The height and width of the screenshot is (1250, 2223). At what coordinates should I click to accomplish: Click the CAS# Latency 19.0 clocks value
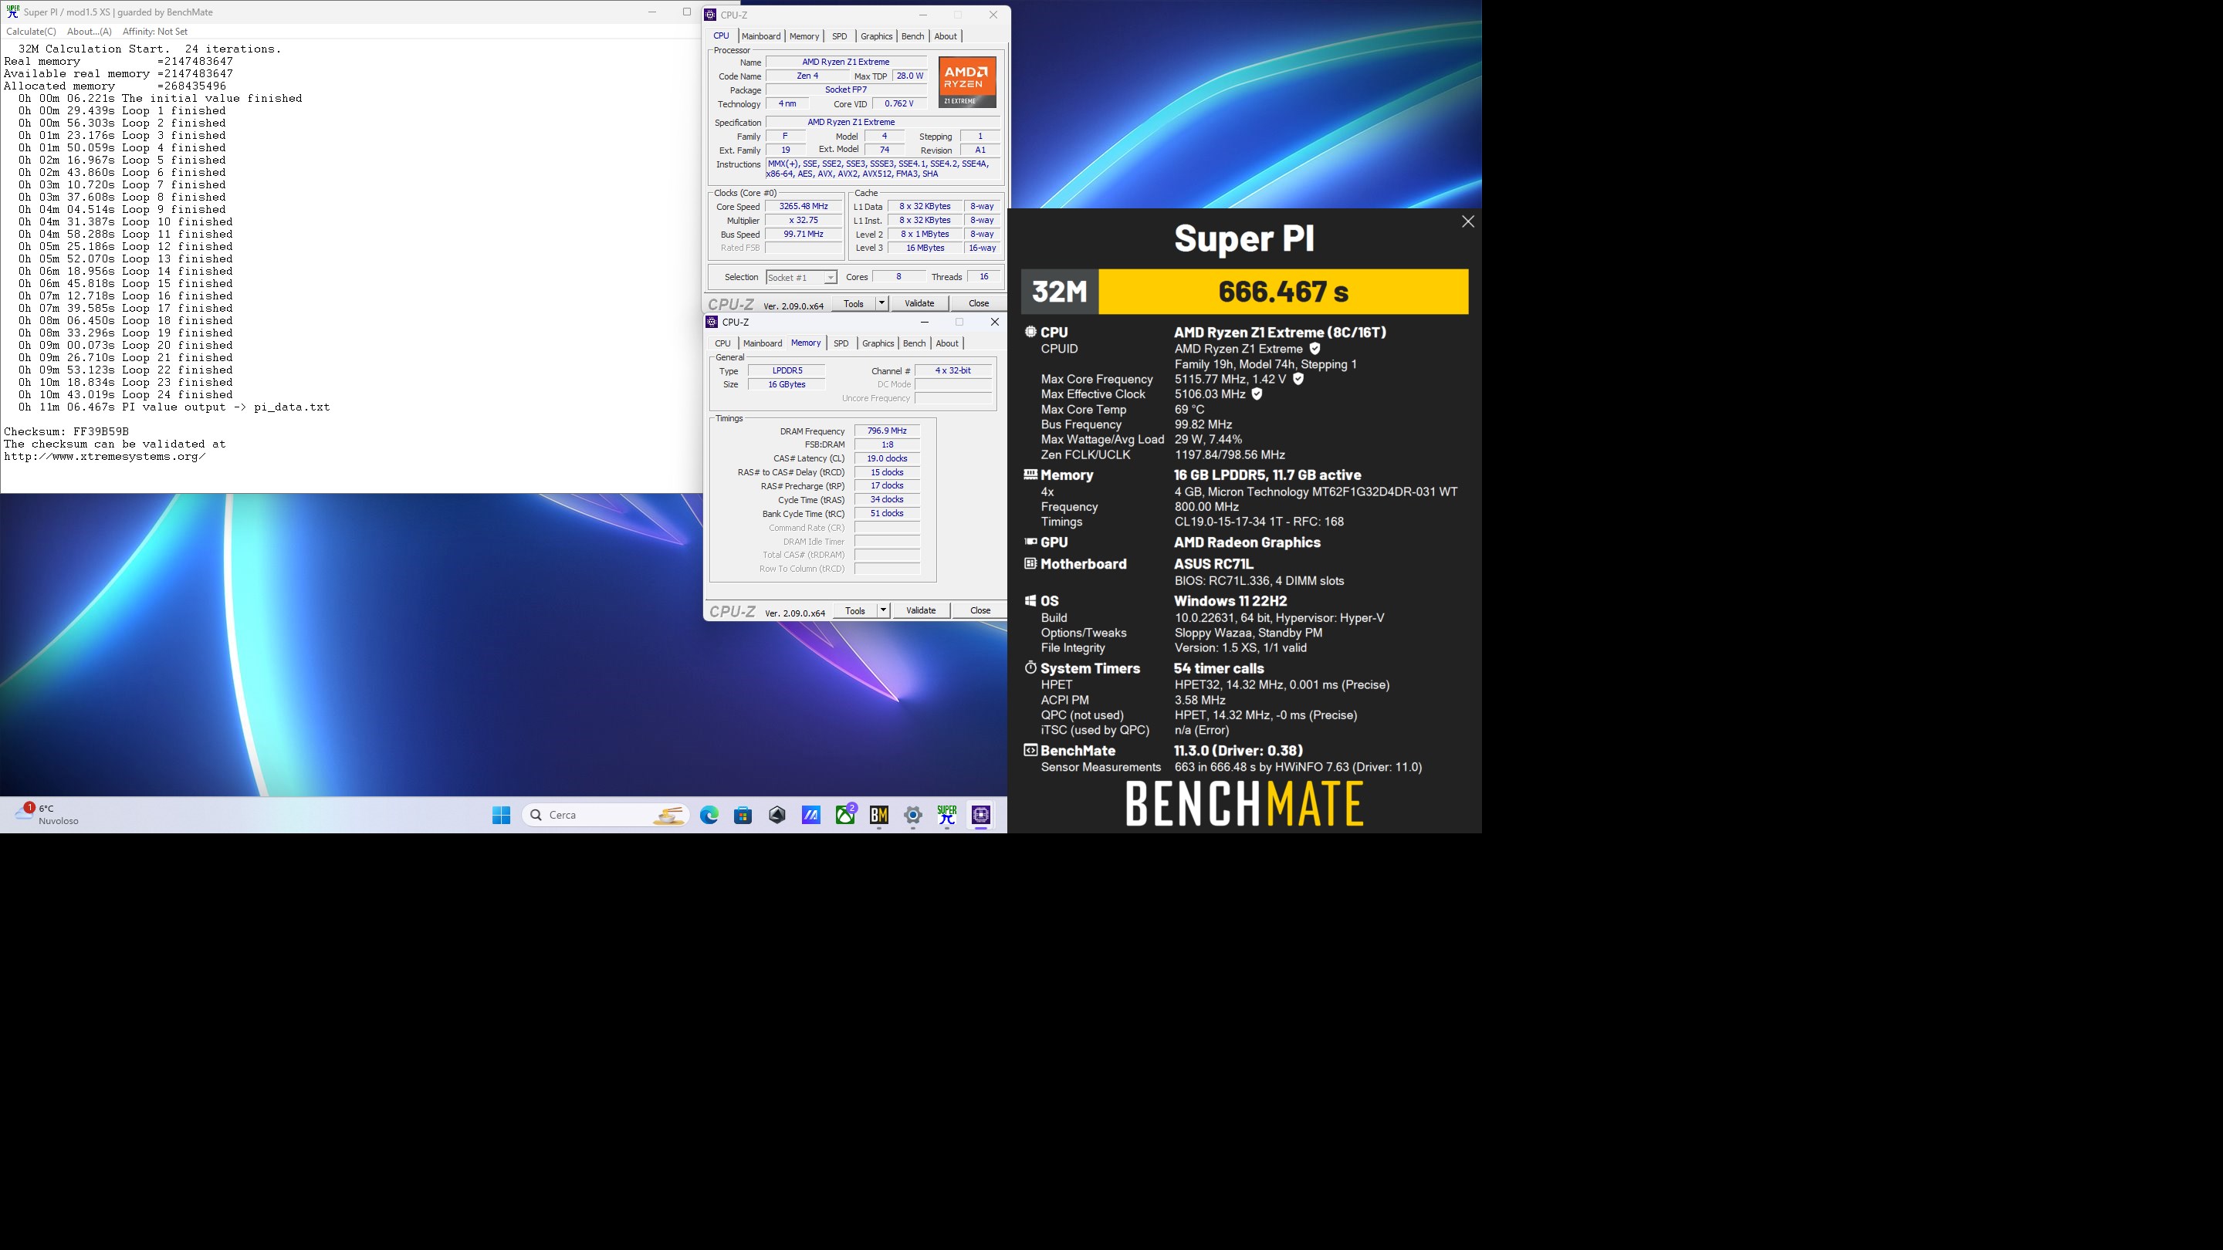point(887,459)
